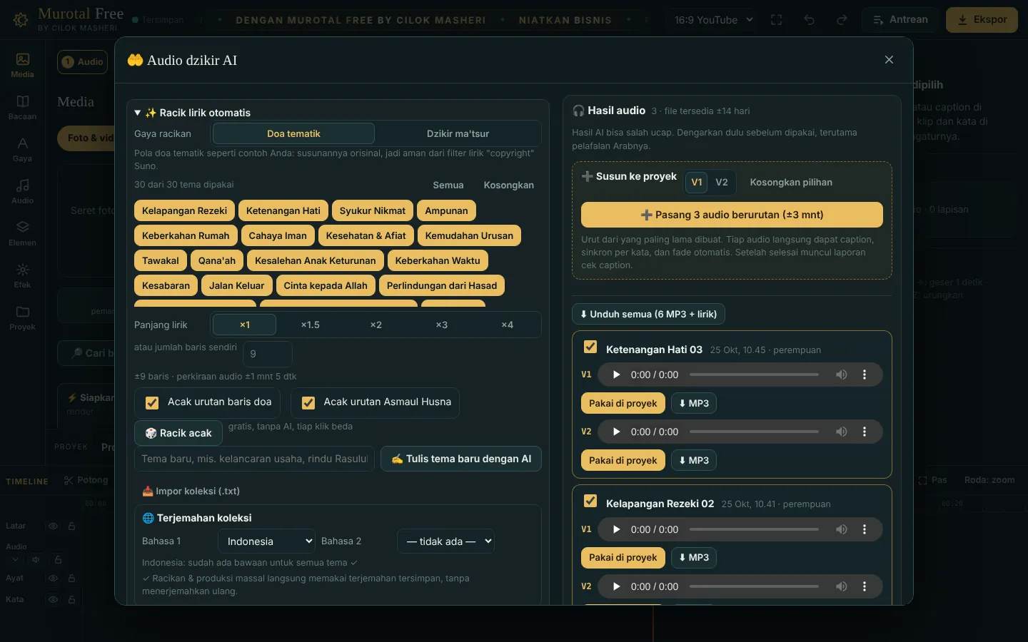Play V2 of Ketenangan Hati 03
This screenshot has height=642, width=1028.
(616, 432)
